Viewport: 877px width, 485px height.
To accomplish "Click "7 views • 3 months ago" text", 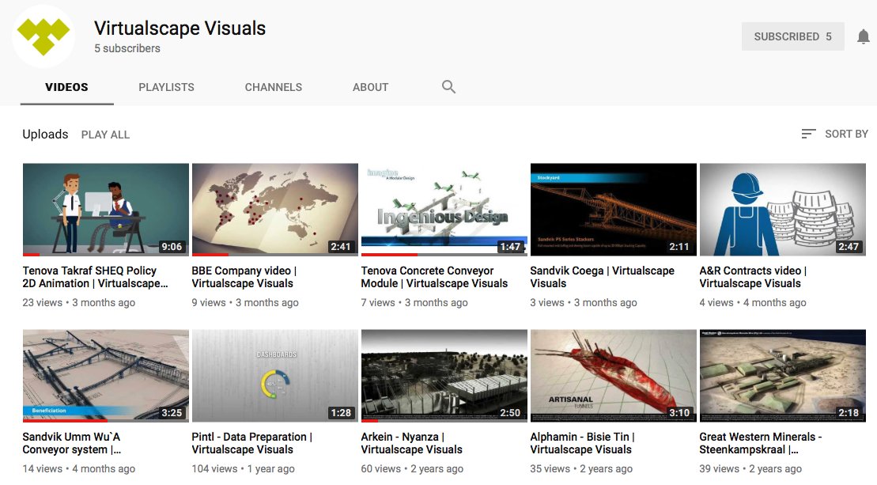I will coord(414,303).
